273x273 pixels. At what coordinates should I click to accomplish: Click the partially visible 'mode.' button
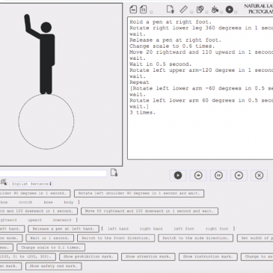(11, 238)
